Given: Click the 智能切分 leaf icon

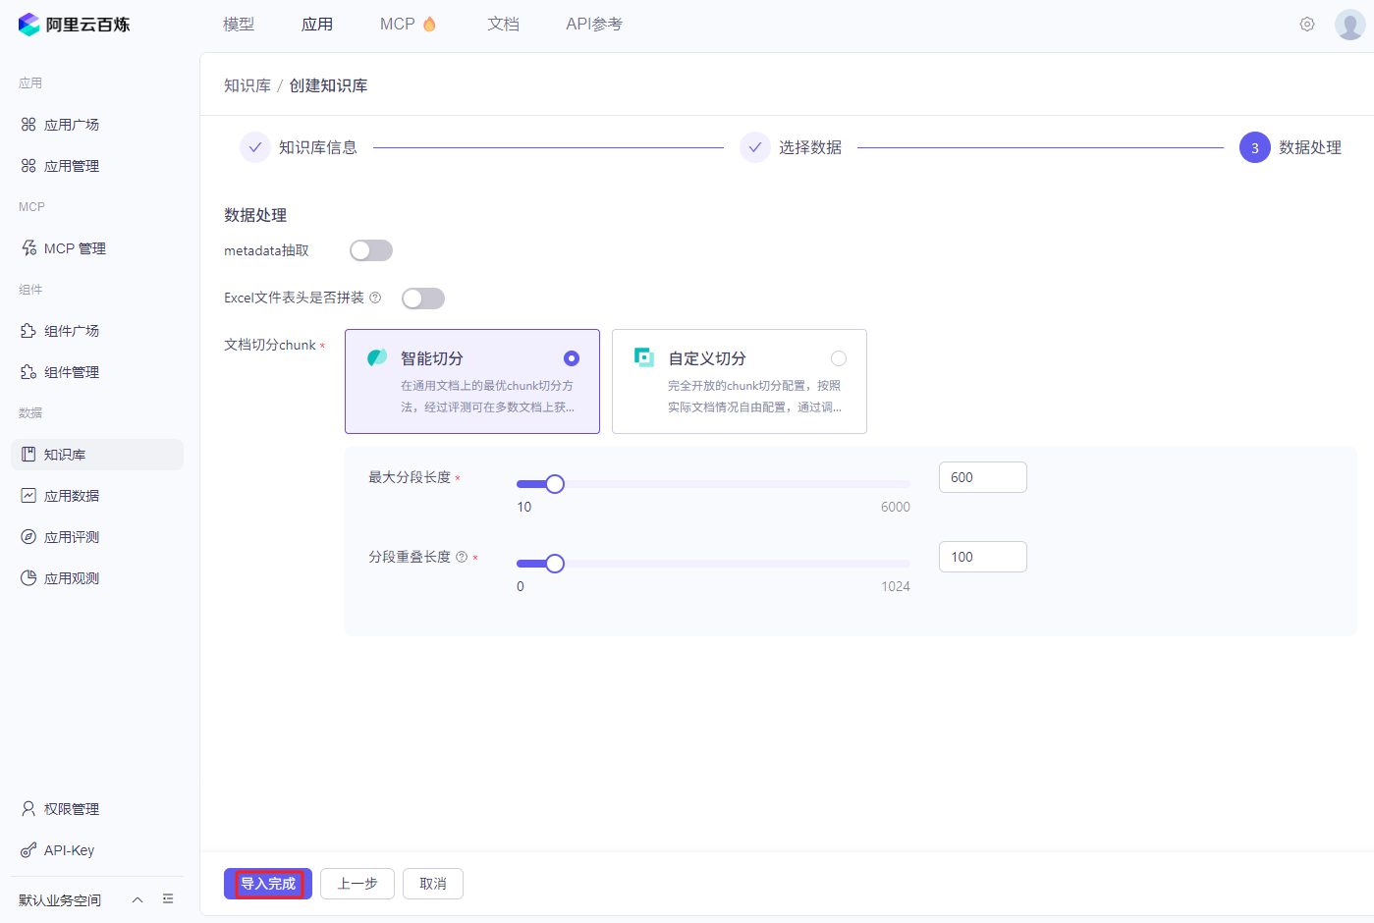Looking at the screenshot, I should pos(377,357).
